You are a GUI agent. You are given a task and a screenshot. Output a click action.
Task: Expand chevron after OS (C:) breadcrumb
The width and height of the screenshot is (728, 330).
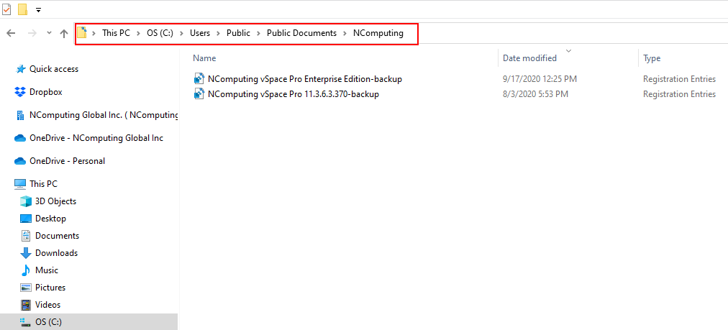pyautogui.click(x=181, y=33)
